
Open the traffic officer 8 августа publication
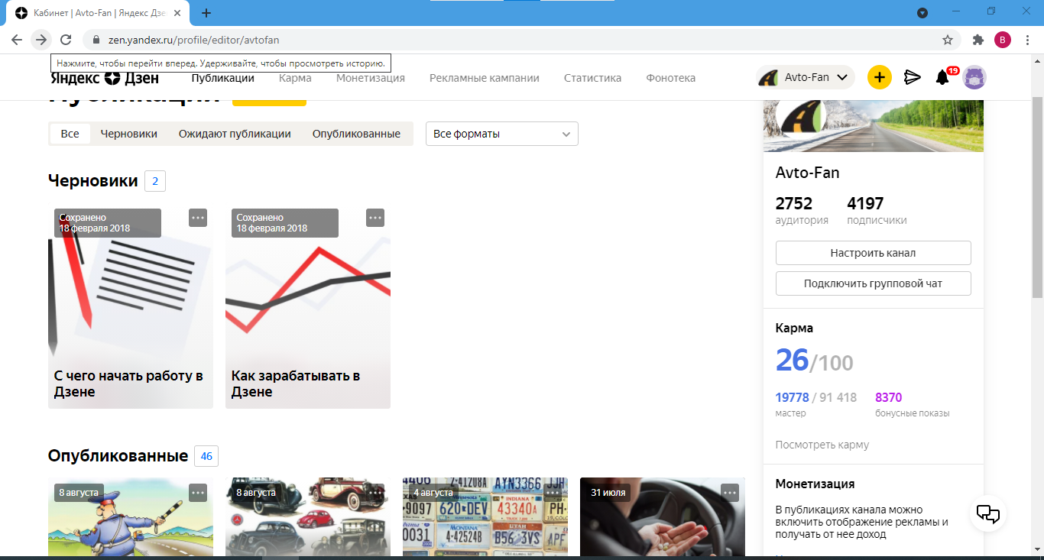(131, 516)
